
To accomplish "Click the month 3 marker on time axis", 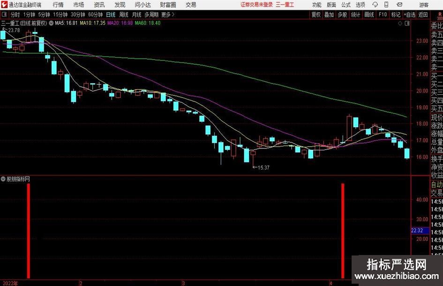I will point(184,283).
